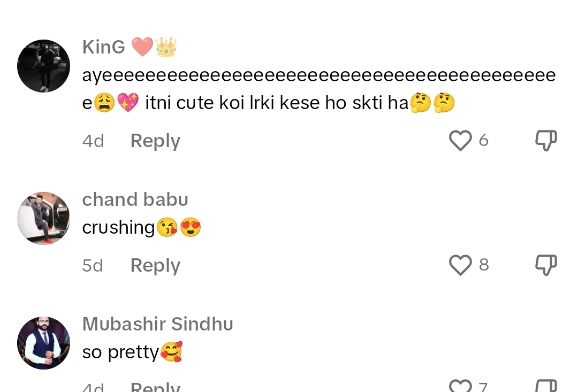578x392 pixels.
Task: Tap the KinG username
Action: (104, 48)
